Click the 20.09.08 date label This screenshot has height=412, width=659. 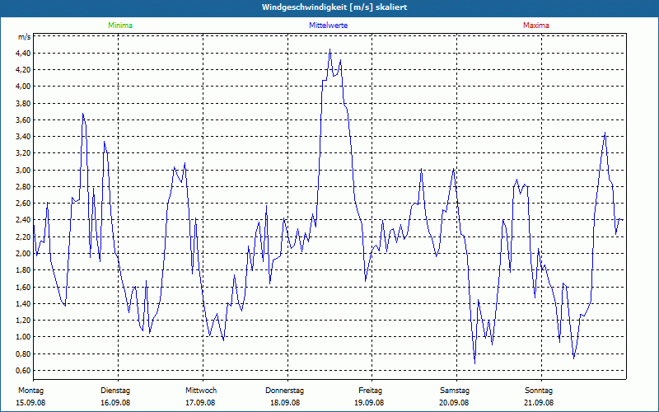[x=454, y=403]
